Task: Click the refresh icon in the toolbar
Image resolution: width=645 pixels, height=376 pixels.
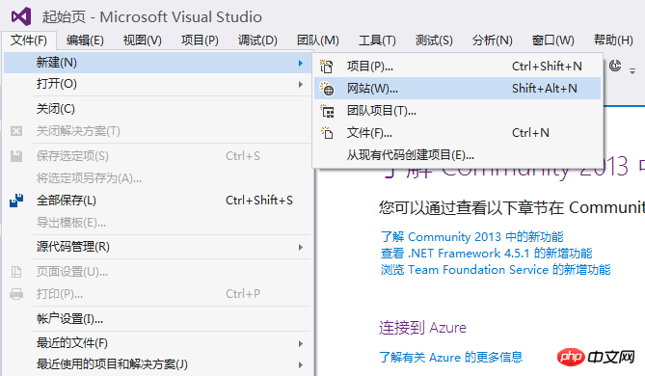Action: click(615, 66)
